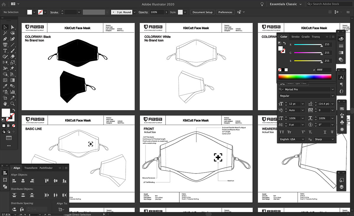Switch to the Pathfinder tab
The image size is (354, 216).
[x=46, y=168]
